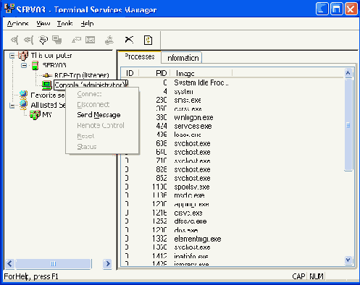Viewport: 360px width, 285px height.
Task: Open the Actions menu
Action: [x=18, y=24]
